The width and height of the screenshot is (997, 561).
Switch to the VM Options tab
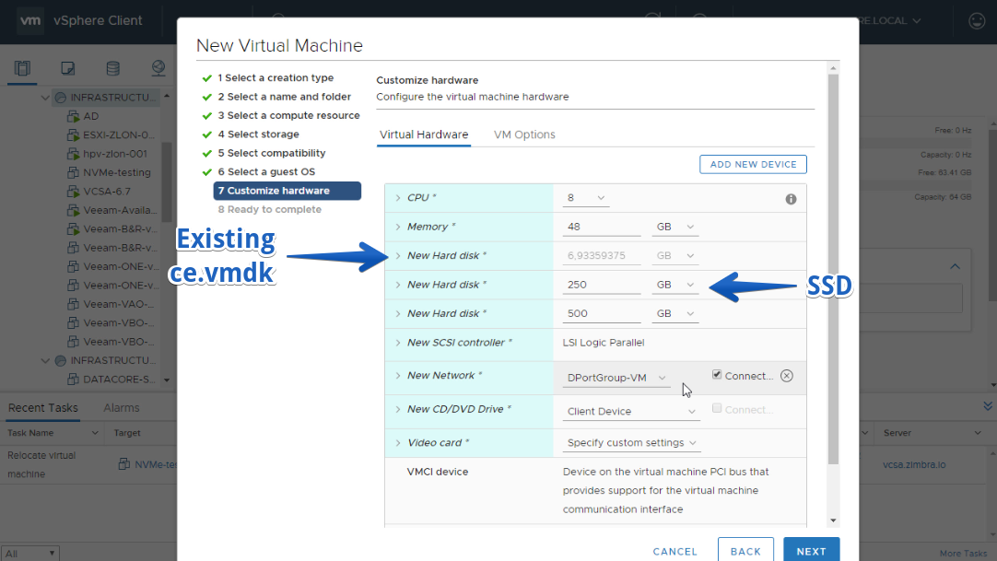coord(524,134)
